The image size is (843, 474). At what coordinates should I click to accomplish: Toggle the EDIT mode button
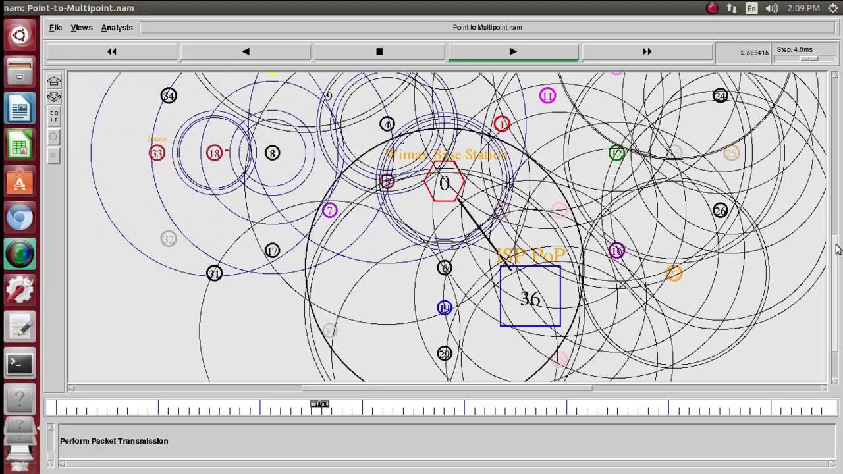click(x=54, y=117)
